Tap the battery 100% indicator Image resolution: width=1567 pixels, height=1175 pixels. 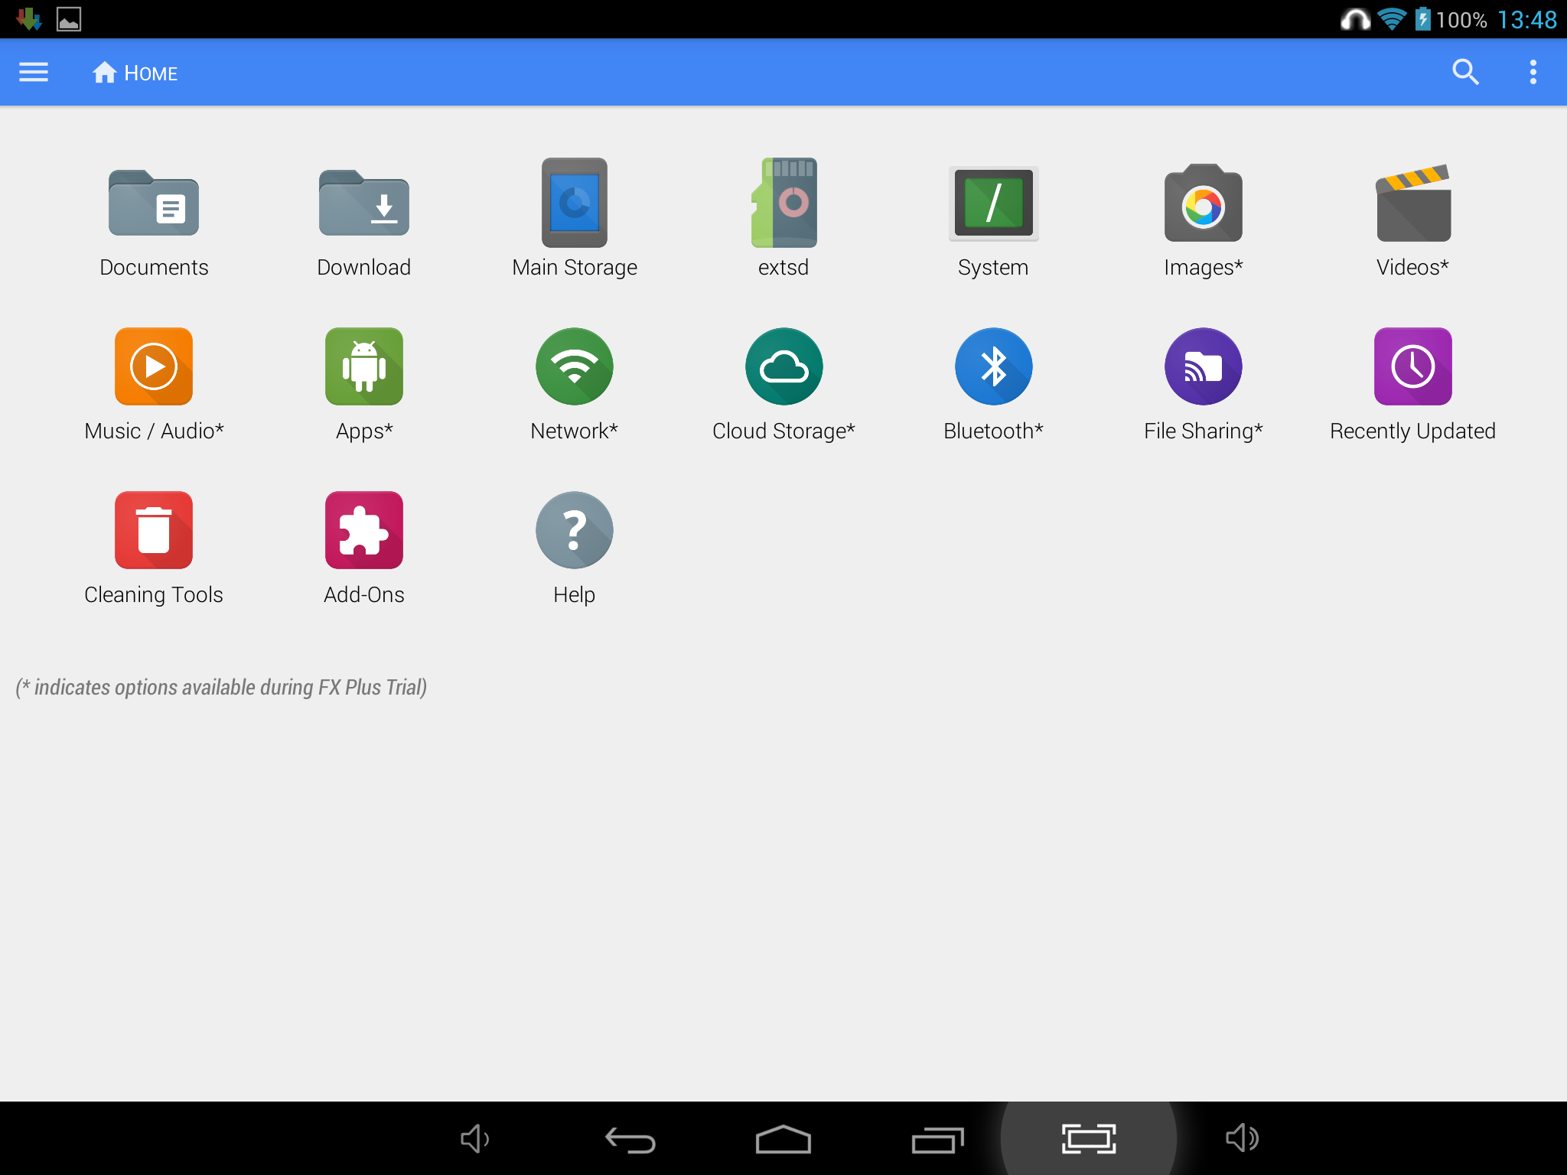click(x=1451, y=19)
